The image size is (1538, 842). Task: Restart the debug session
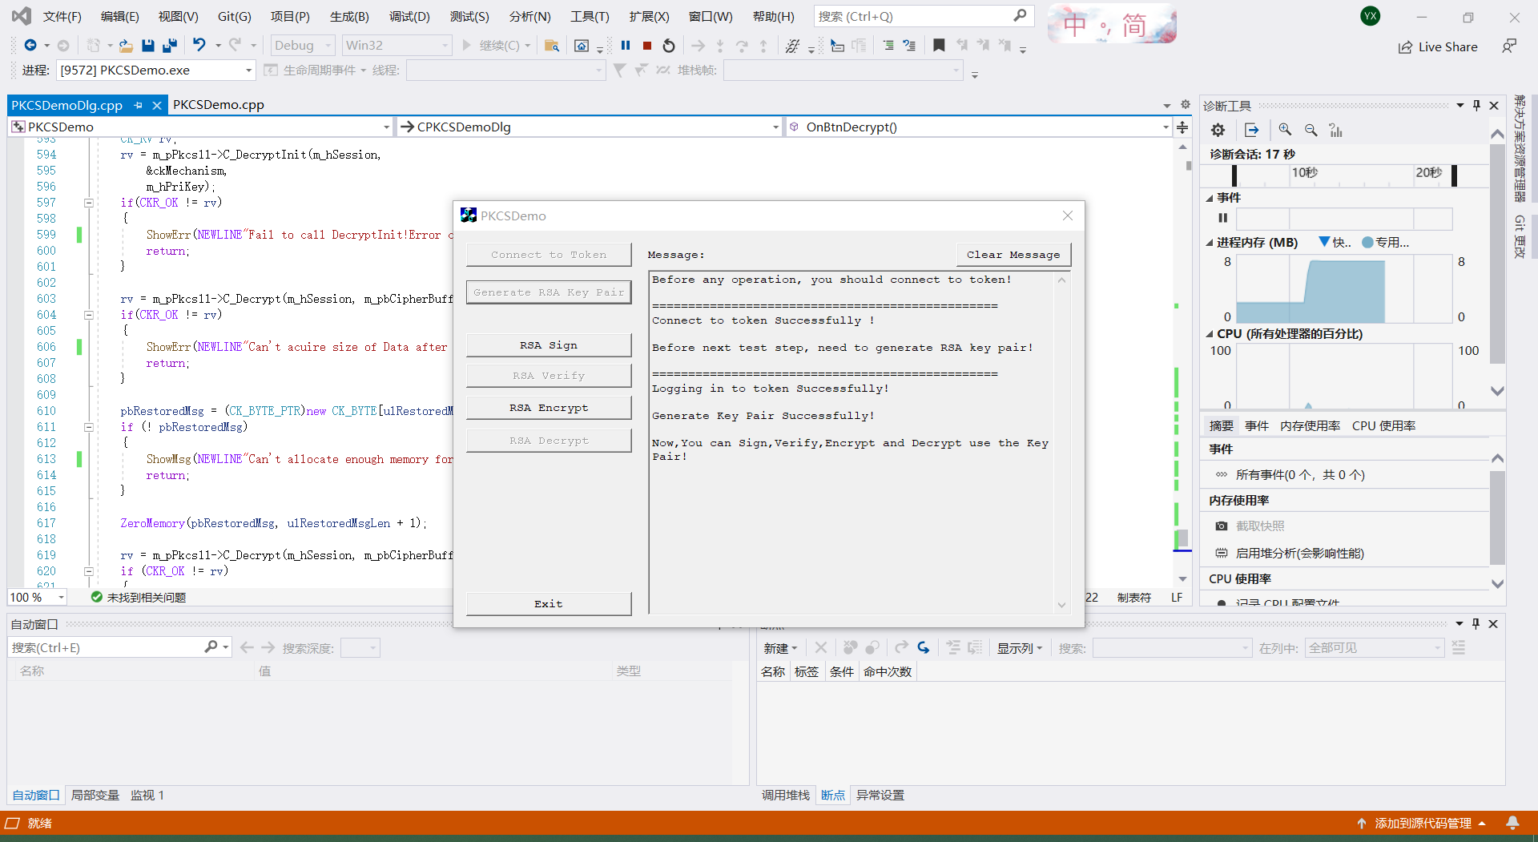point(669,46)
